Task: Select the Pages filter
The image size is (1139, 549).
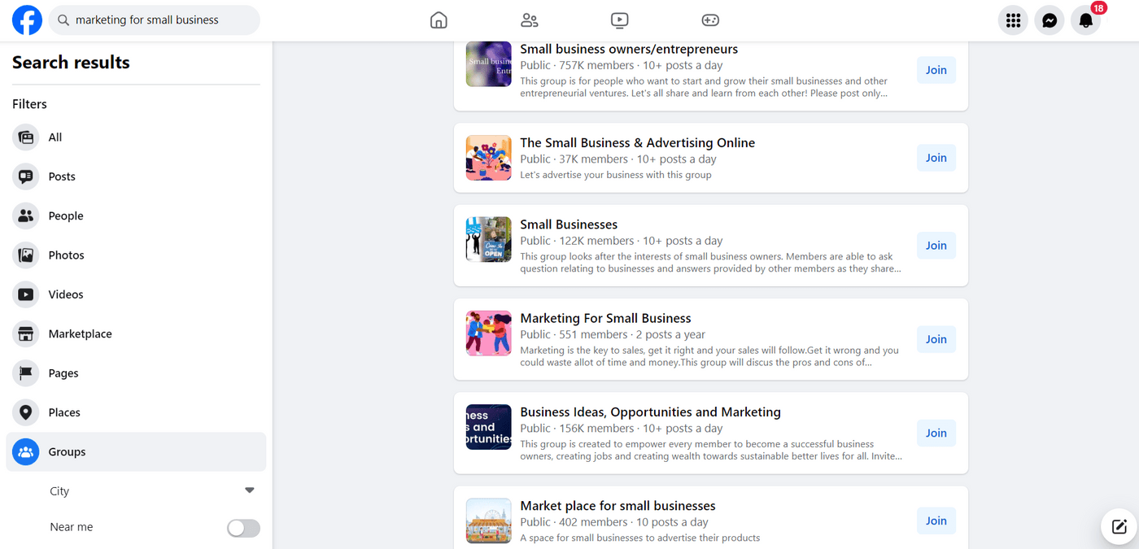Action: click(x=63, y=373)
